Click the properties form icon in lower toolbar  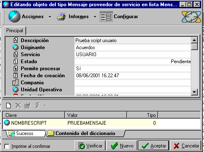(27, 106)
